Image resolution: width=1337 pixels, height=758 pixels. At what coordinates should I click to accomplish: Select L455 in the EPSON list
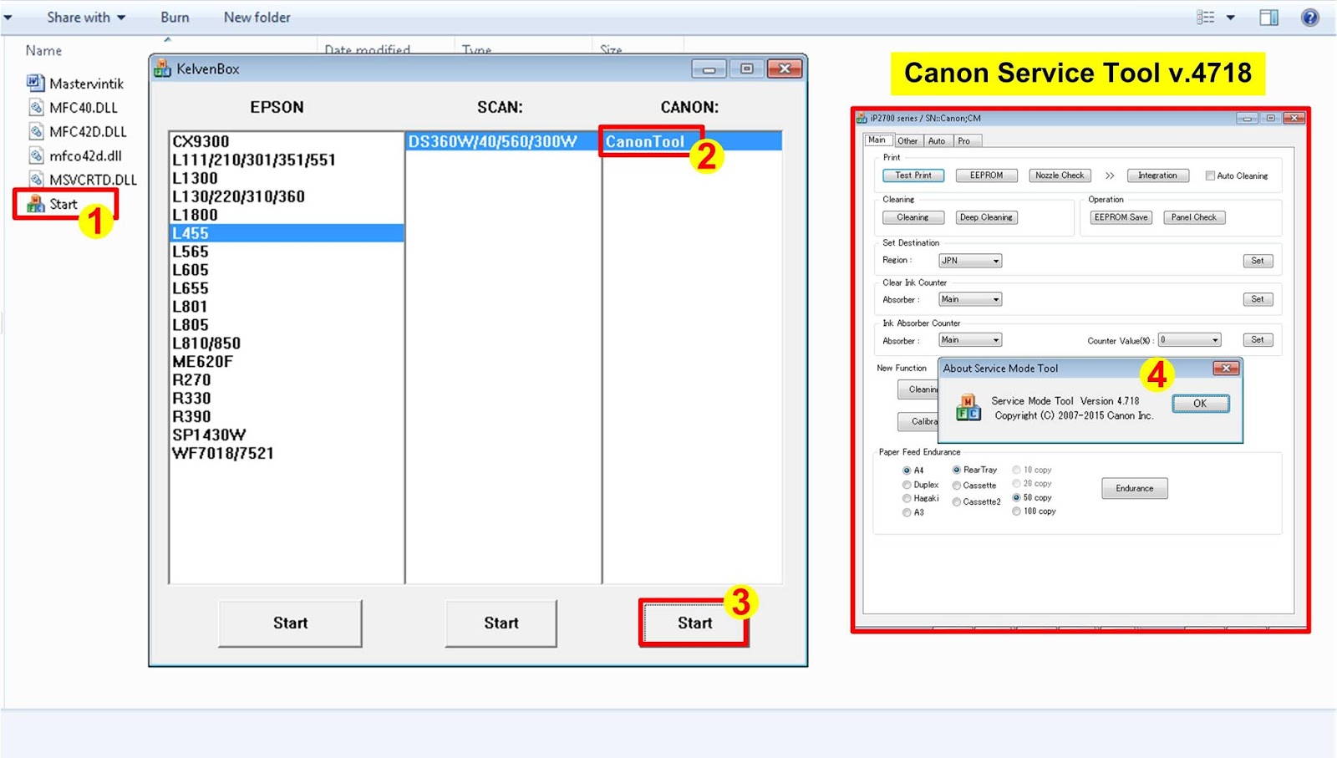coord(287,233)
